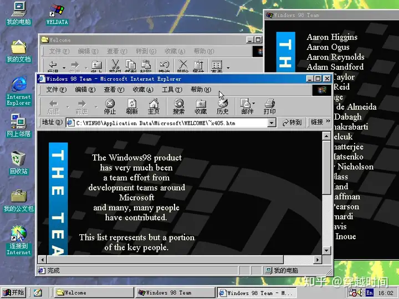399x299 pixels.
Task: Click the Delete X icon in Welcome window toolbar
Action: tap(183, 66)
